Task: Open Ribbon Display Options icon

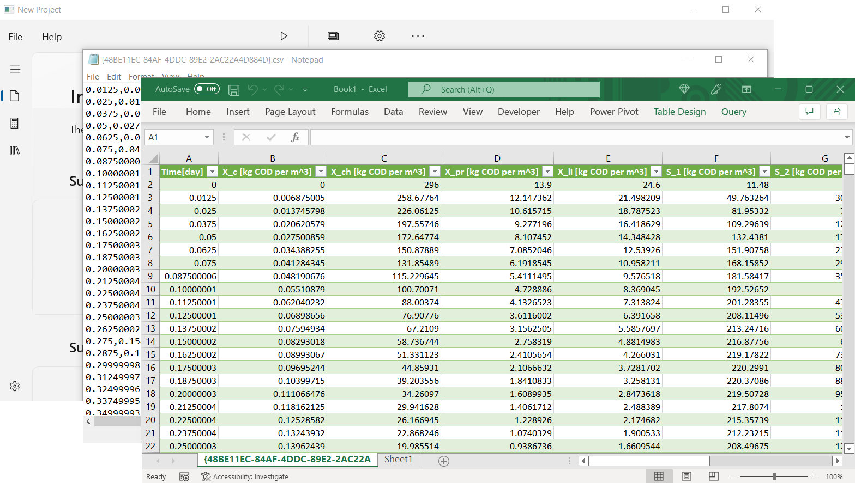Action: coord(746,89)
